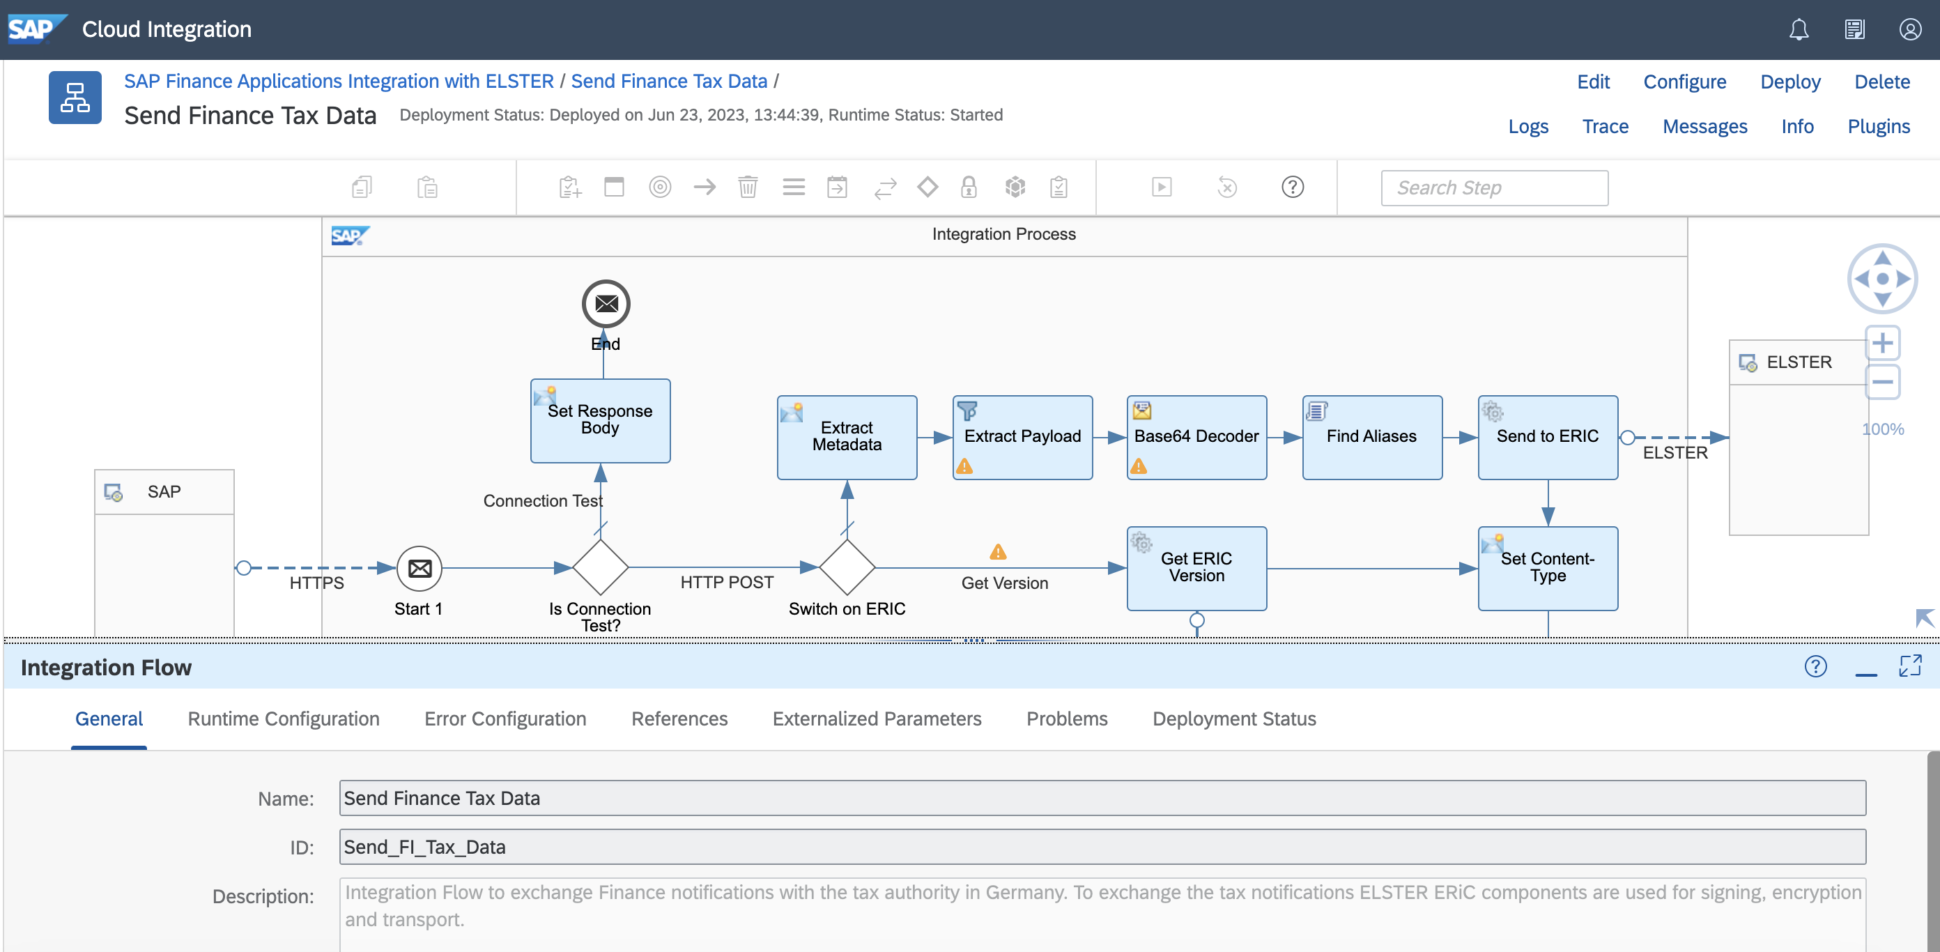Image resolution: width=1940 pixels, height=952 pixels.
Task: Maximize the Integration Flow properties panel
Action: coord(1910,666)
